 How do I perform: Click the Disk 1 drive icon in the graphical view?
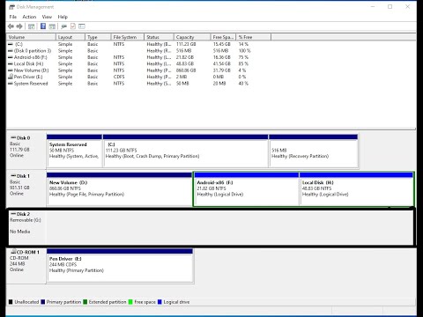click(13, 176)
